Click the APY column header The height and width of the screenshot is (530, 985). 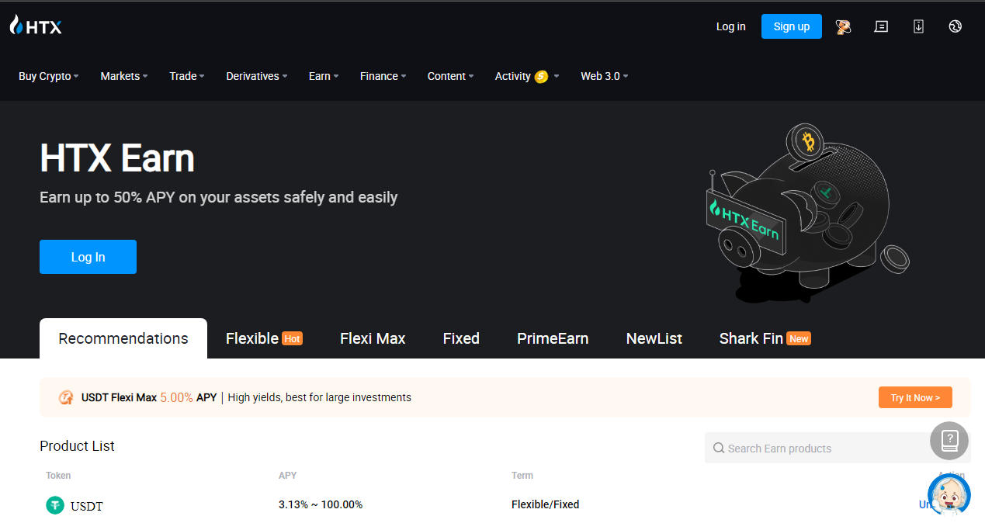[x=287, y=475]
